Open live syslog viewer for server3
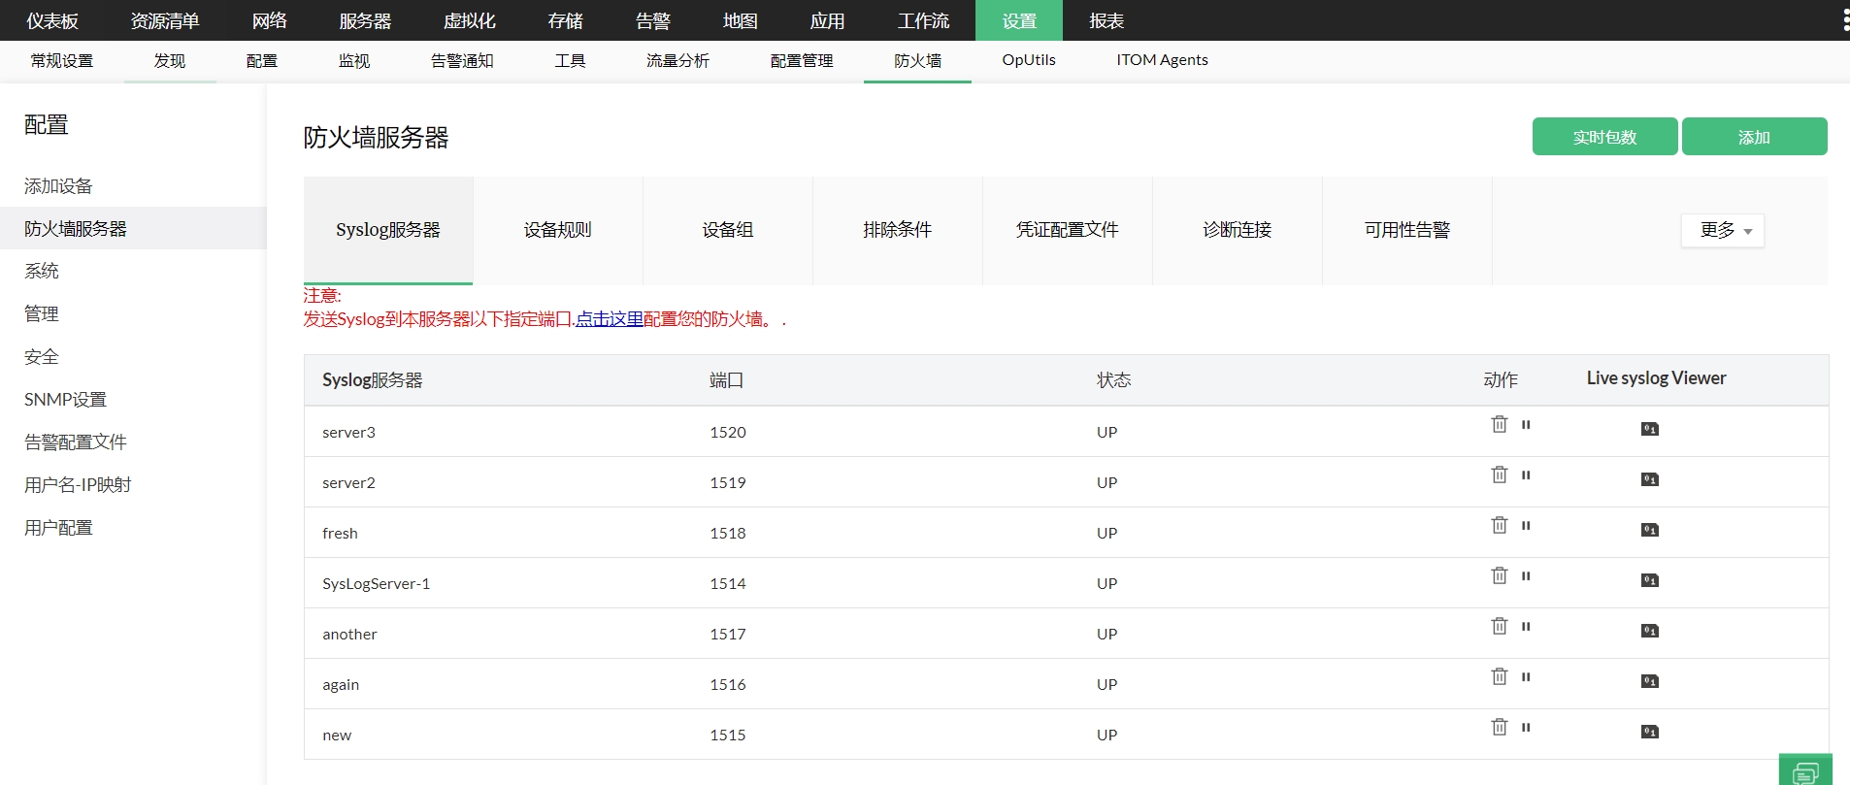This screenshot has height=785, width=1850. pos(1649,429)
